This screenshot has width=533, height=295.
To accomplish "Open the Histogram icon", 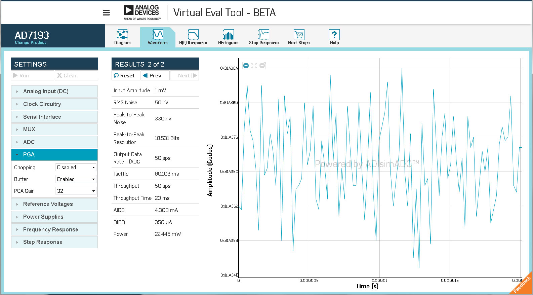I will pyautogui.click(x=228, y=35).
